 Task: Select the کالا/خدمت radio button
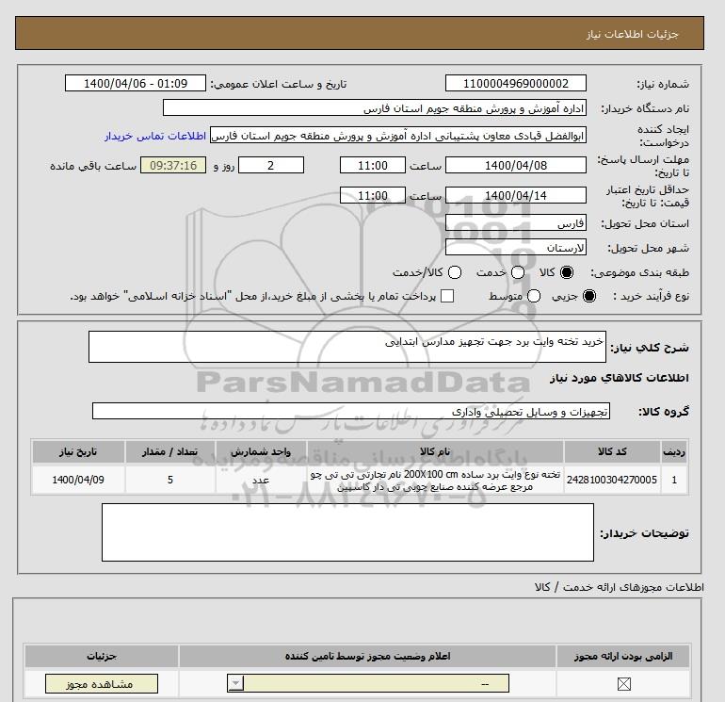tap(455, 272)
